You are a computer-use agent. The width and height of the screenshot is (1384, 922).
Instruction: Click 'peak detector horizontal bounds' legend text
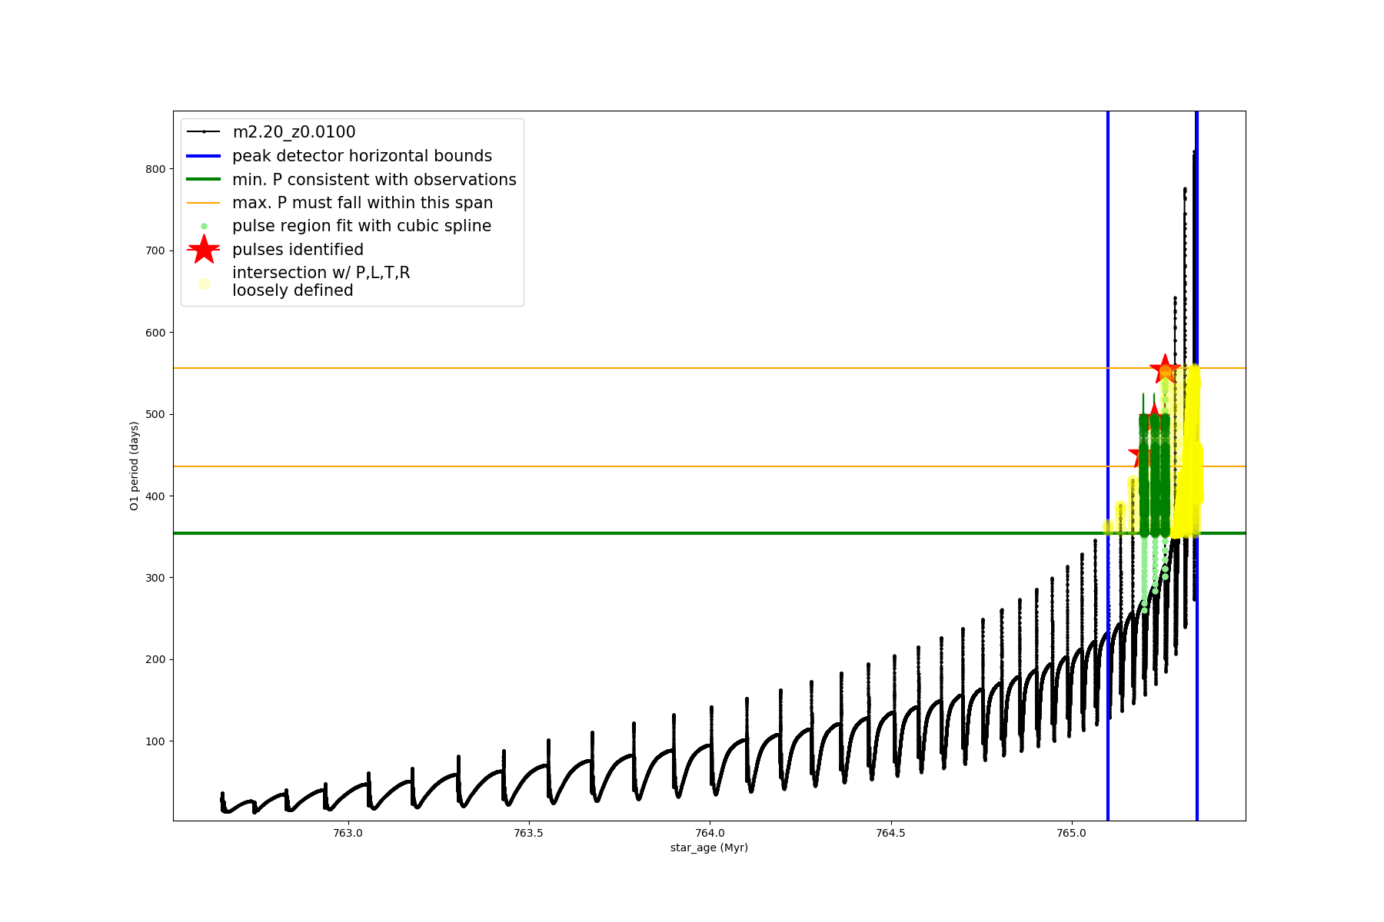tap(362, 156)
